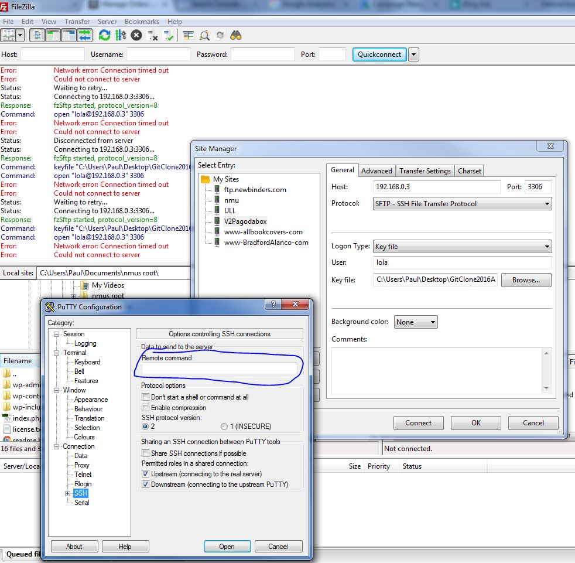Toggle synchronized browsing icon

coord(220,36)
